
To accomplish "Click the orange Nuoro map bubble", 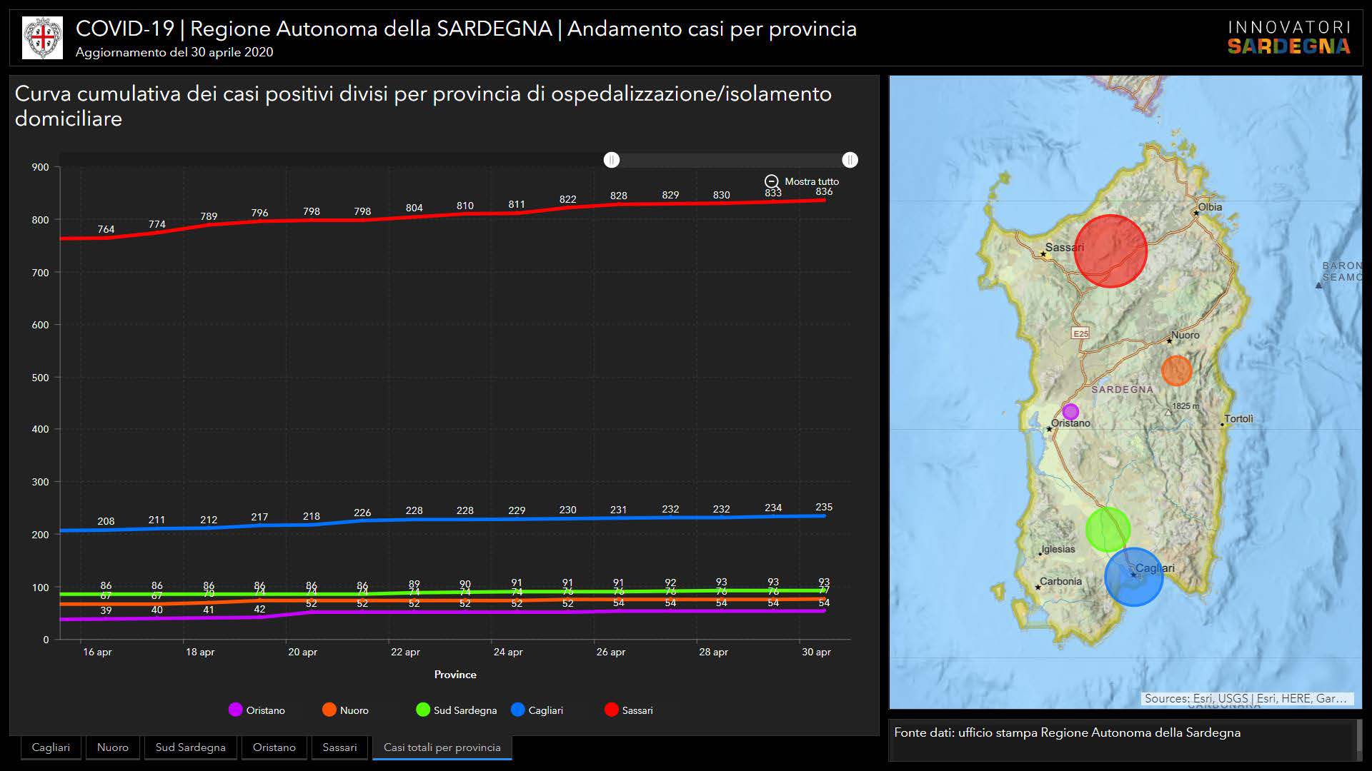I will pos(1176,371).
